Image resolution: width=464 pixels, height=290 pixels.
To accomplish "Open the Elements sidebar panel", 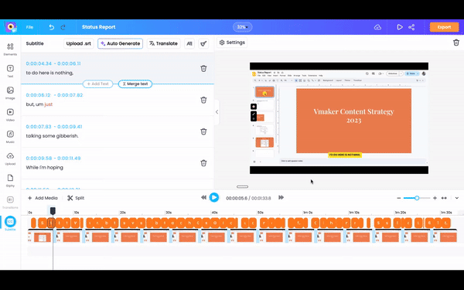I will (10, 49).
